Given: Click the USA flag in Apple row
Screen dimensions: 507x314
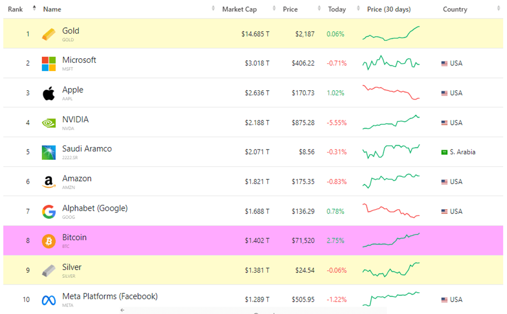Looking at the screenshot, I should pyautogui.click(x=444, y=93).
